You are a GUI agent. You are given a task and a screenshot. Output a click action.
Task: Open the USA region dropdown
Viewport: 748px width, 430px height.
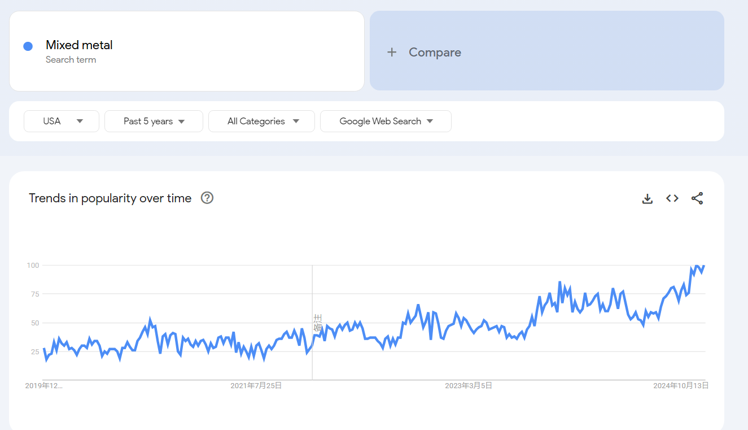coord(62,121)
